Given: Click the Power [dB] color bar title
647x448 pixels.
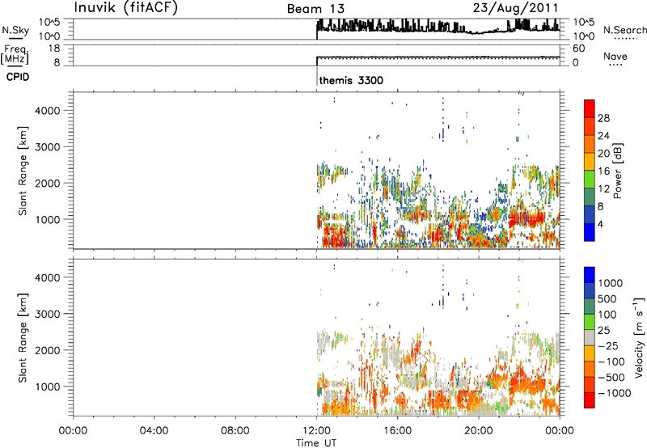Looking at the screenshot, I should pos(618,171).
